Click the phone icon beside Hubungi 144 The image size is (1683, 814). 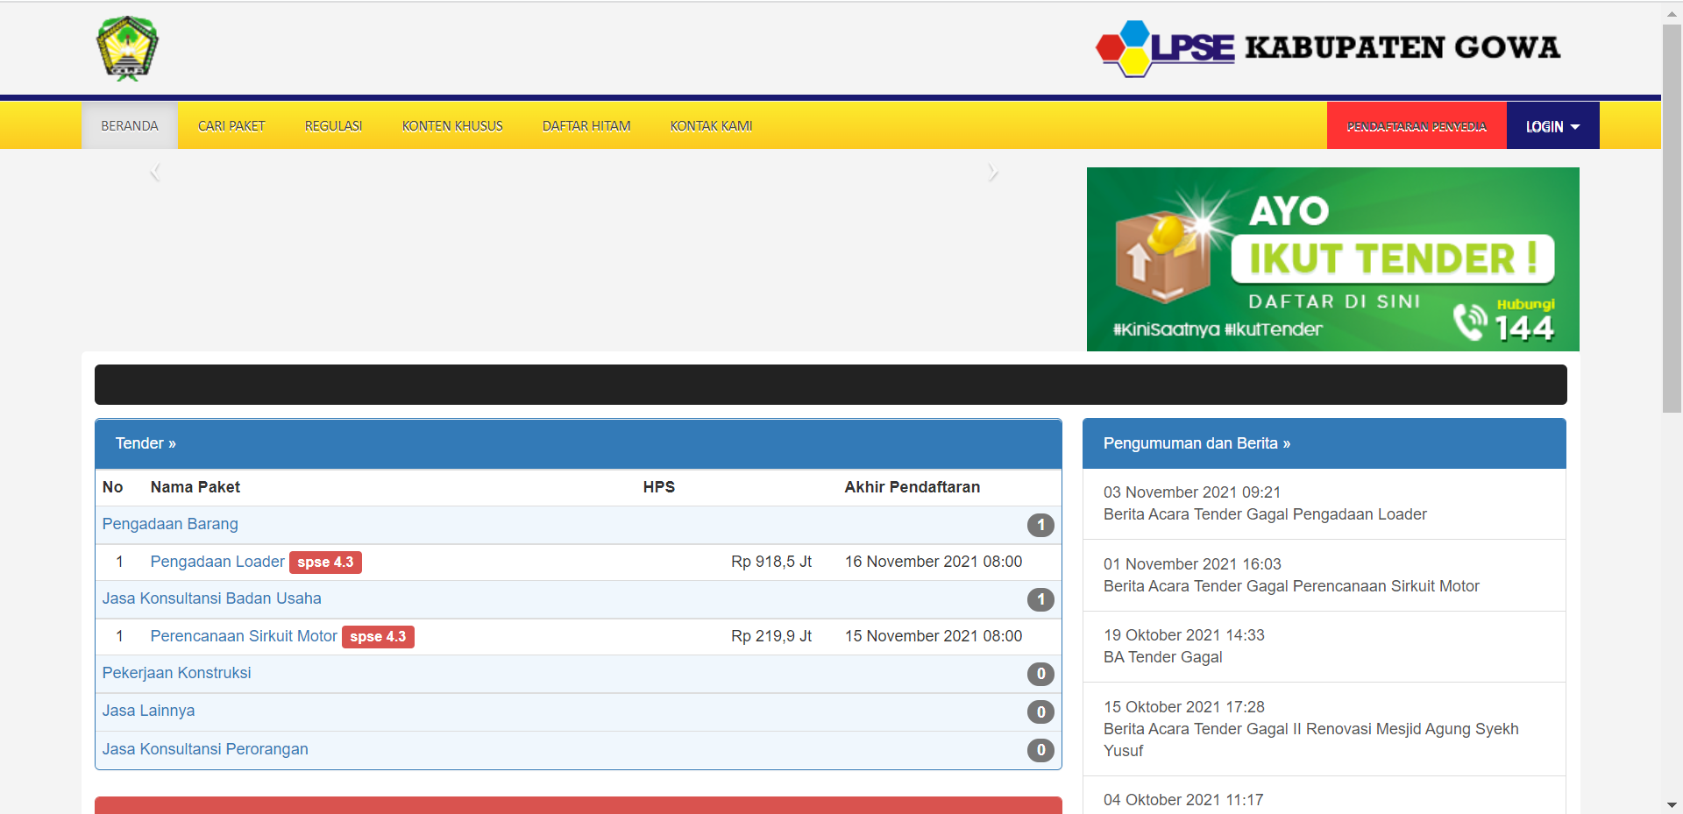tap(1471, 321)
